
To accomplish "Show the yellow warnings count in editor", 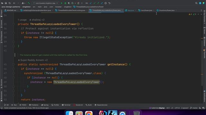I will pyautogui.click(x=190, y=14).
